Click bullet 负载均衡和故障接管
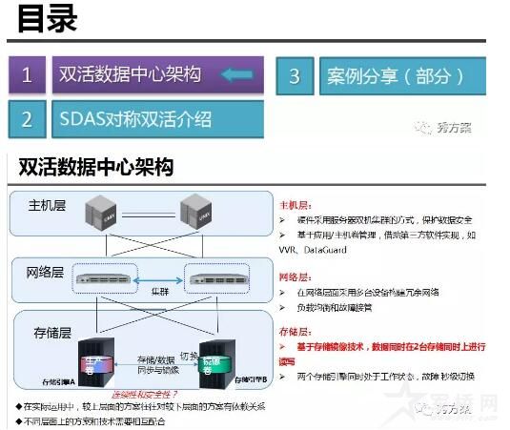Viewport: 510px width, 430px height. coord(335,307)
